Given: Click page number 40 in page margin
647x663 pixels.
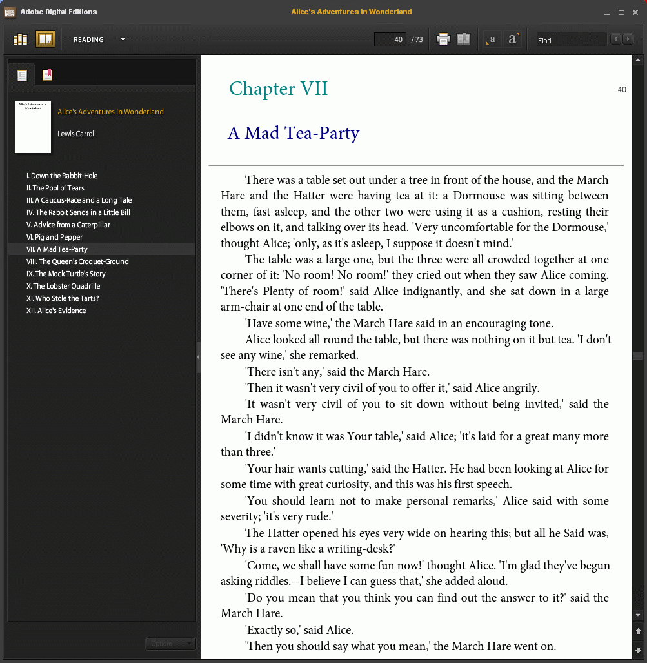Looking at the screenshot, I should click(622, 90).
